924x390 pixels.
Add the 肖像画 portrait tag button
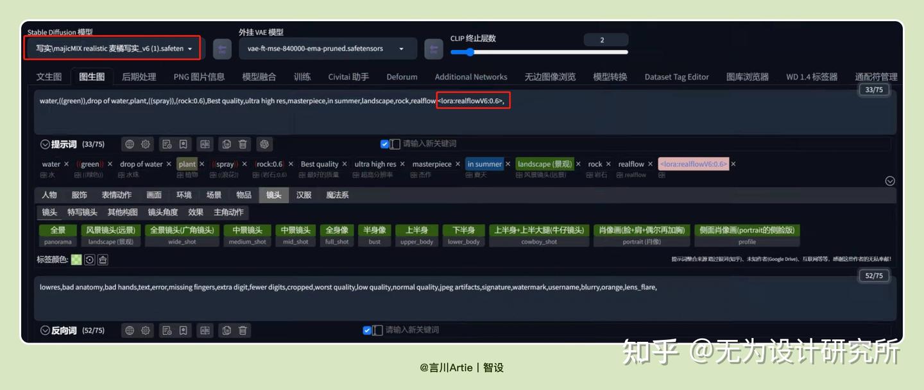pos(642,230)
